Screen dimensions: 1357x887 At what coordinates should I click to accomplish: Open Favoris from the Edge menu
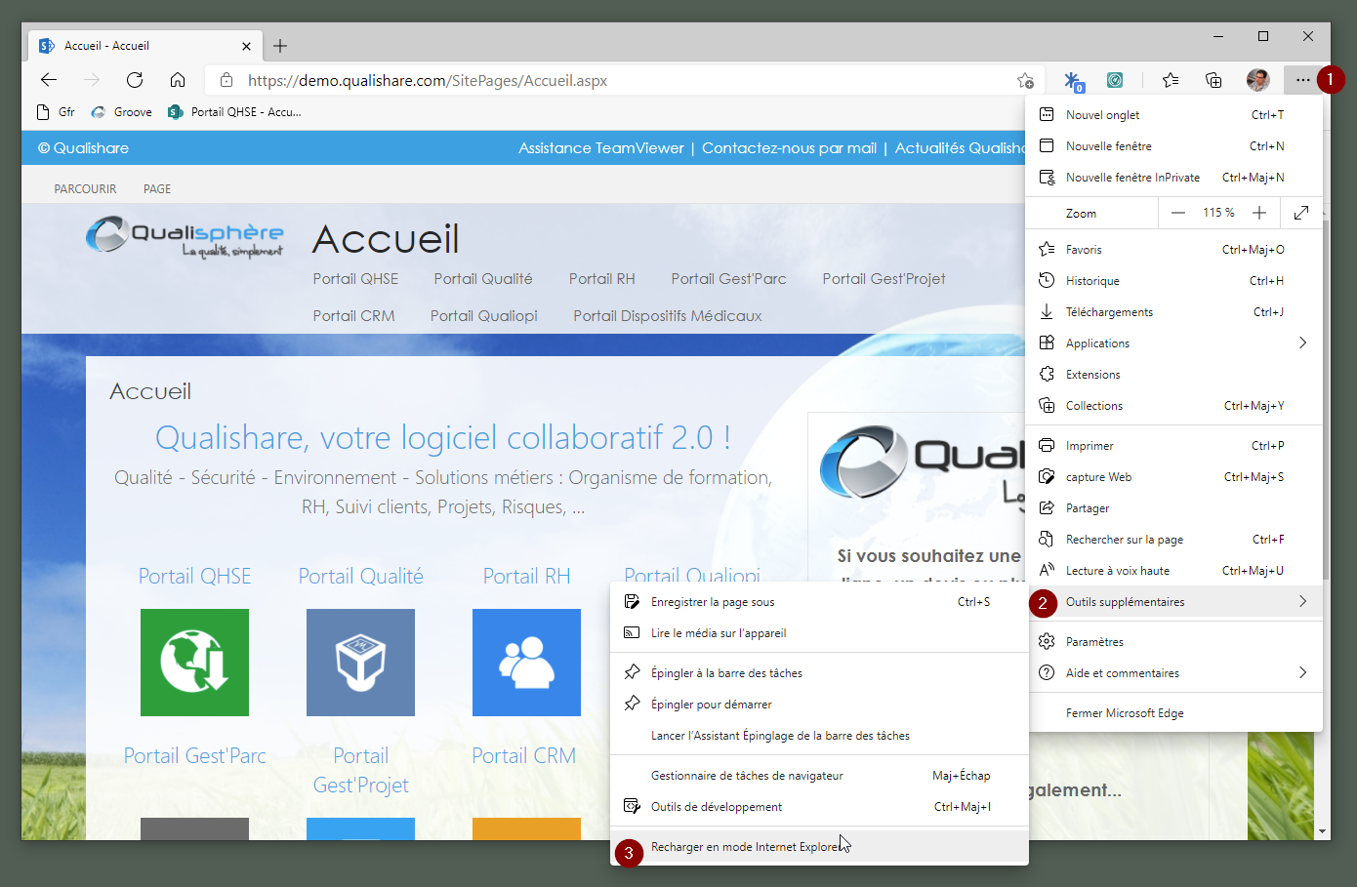1173,250
